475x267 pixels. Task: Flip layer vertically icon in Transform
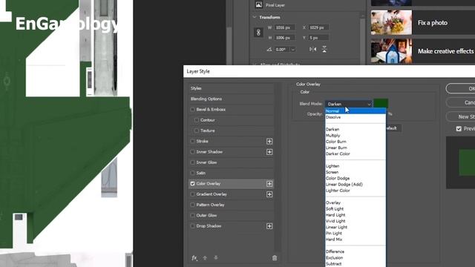coord(324,50)
